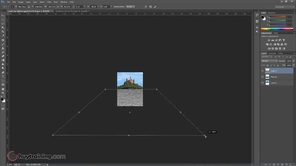Select the Horizontal Type tool
This screenshot has height=166, width=296.
pos(3,77)
